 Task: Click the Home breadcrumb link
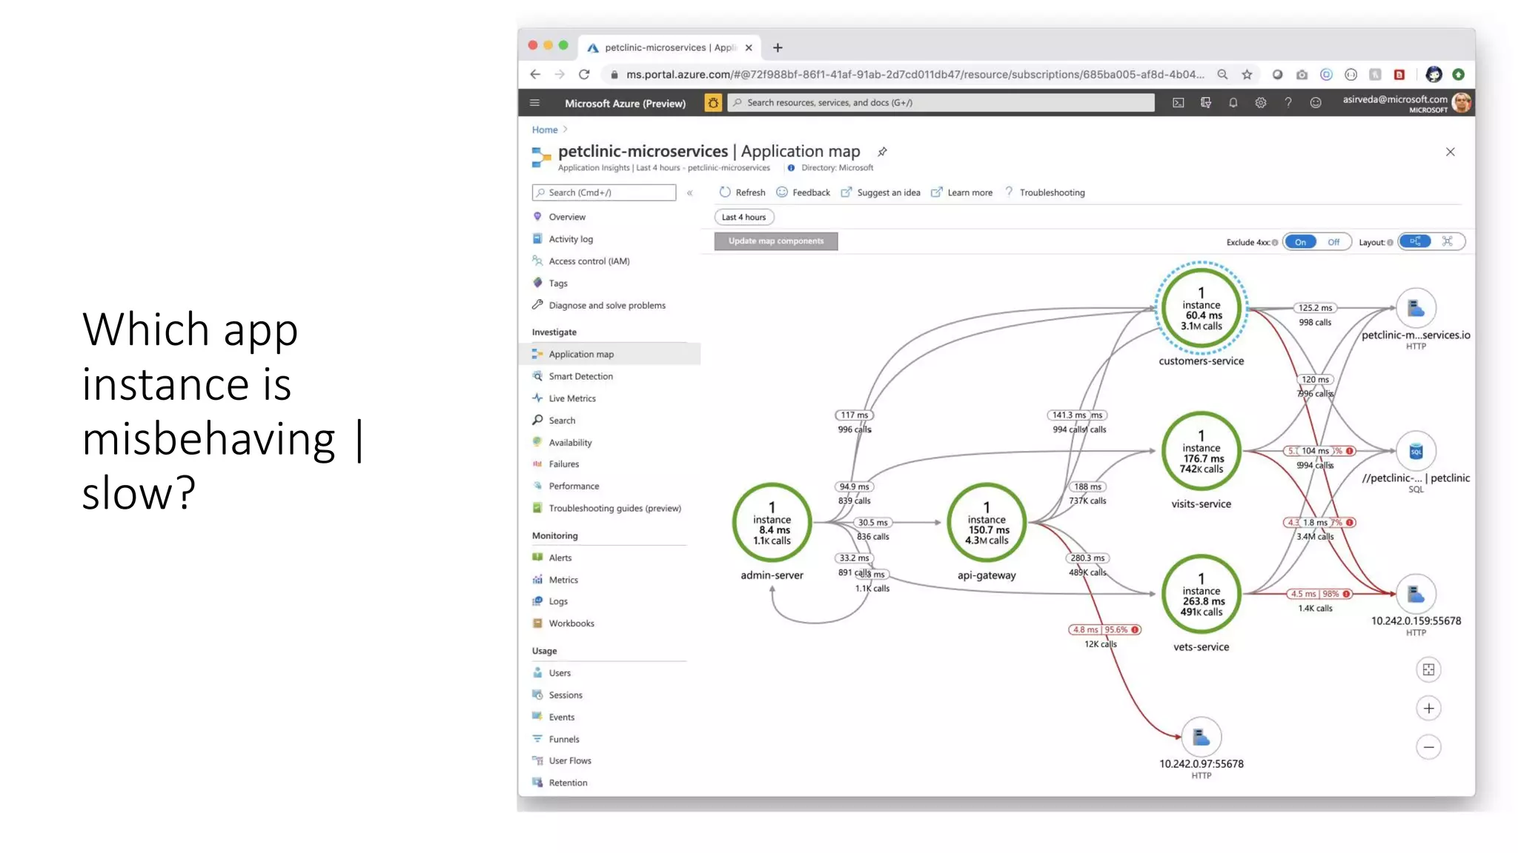(x=544, y=130)
